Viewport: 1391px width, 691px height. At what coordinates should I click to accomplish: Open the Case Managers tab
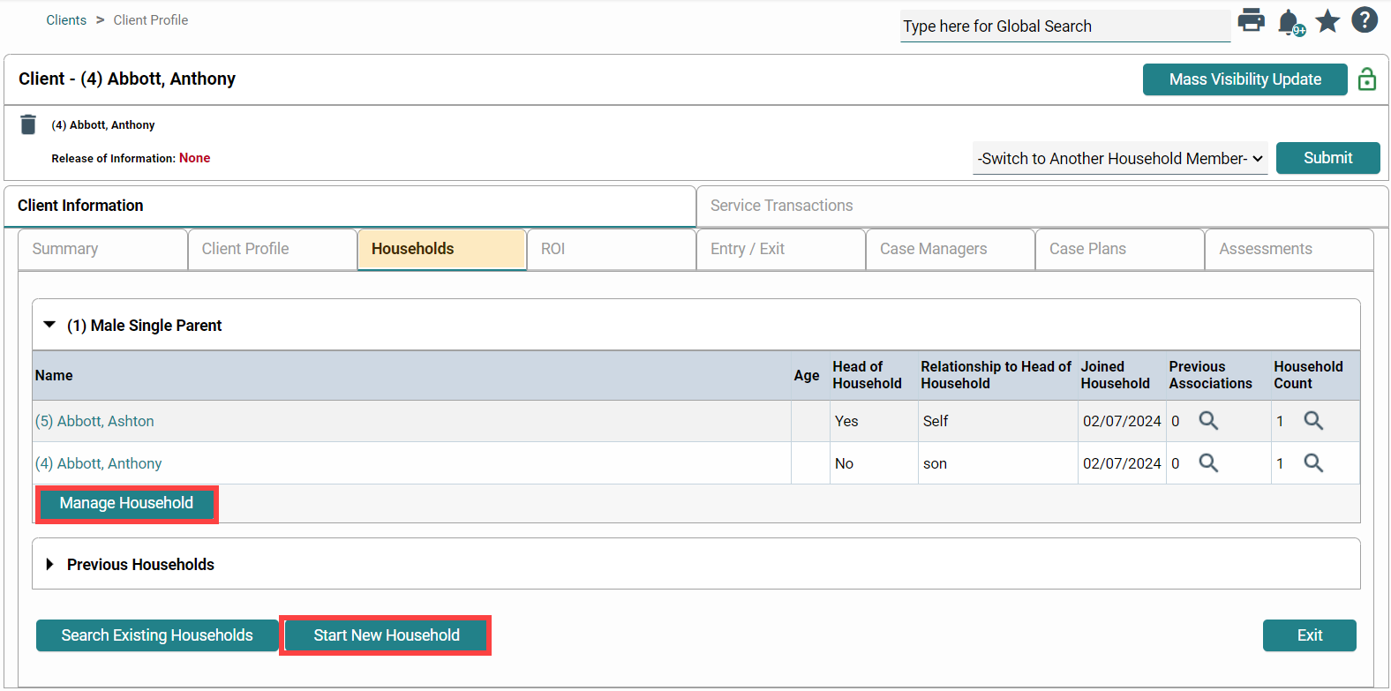pos(951,249)
